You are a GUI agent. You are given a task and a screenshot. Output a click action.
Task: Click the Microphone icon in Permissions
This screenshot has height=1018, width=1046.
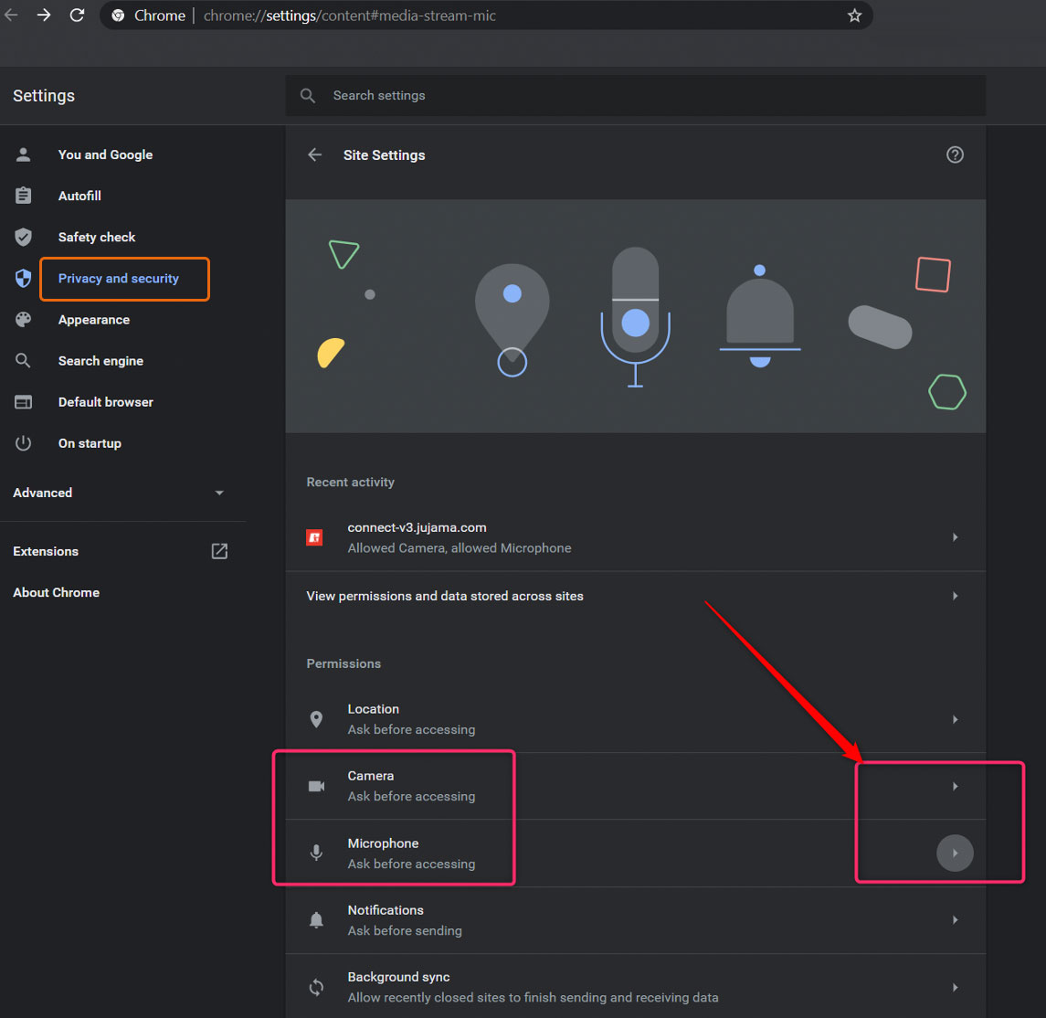[316, 854]
